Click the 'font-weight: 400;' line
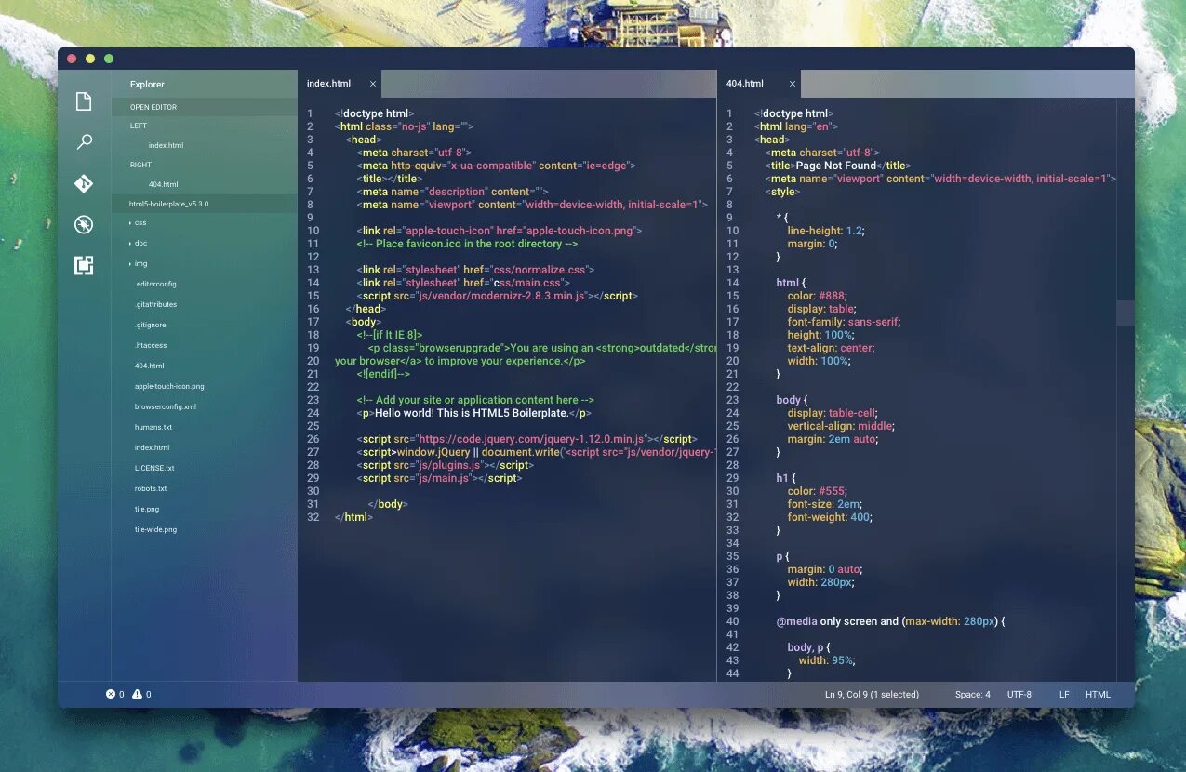 point(830,517)
